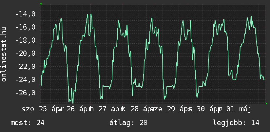Image resolution: width=270 pixels, height=132 pixels.
Task: Click the -24,0 axis label
Action: click(25, 80)
